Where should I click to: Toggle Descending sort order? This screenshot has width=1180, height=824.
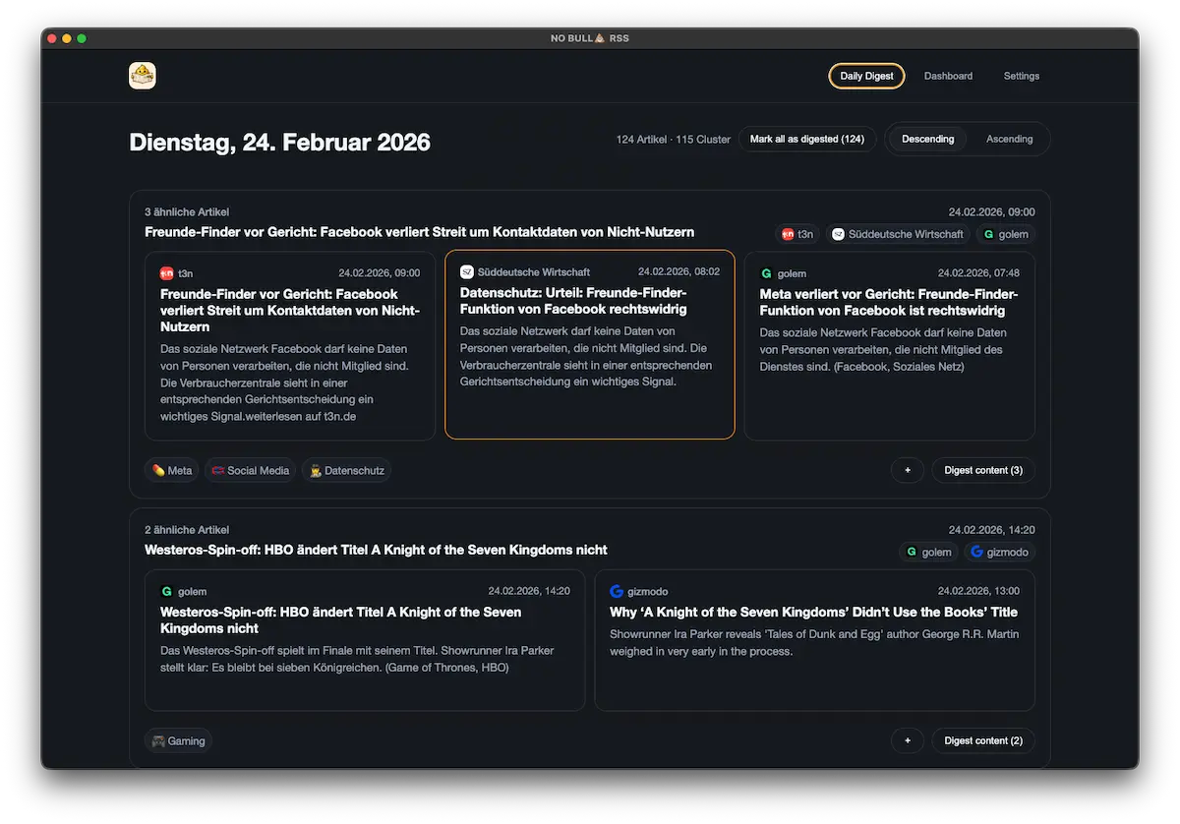tap(926, 139)
